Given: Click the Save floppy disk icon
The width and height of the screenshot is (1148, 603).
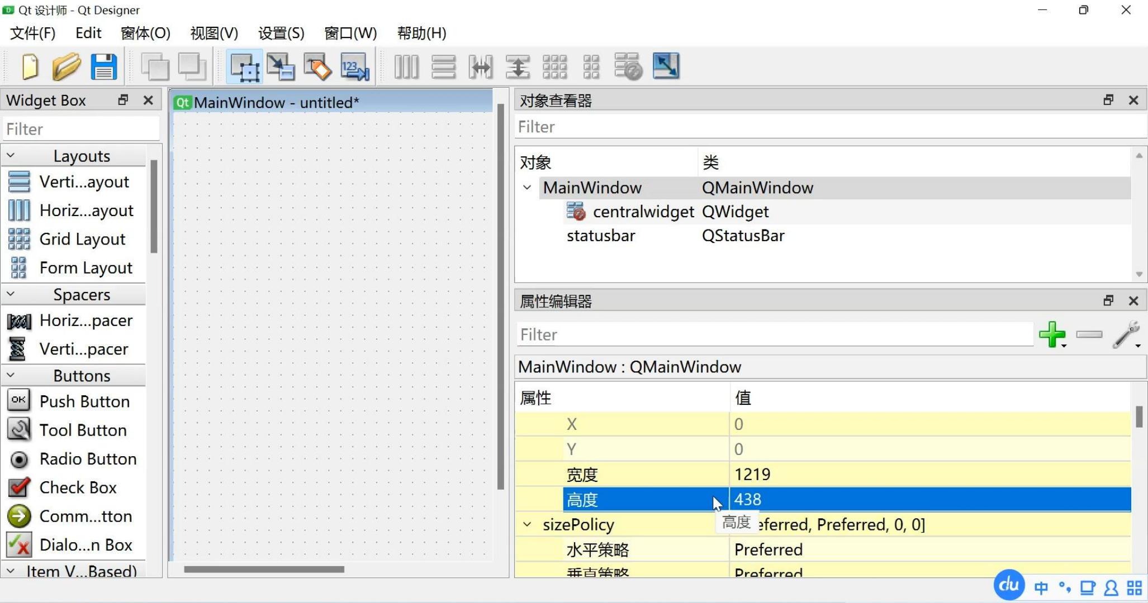Looking at the screenshot, I should point(104,67).
